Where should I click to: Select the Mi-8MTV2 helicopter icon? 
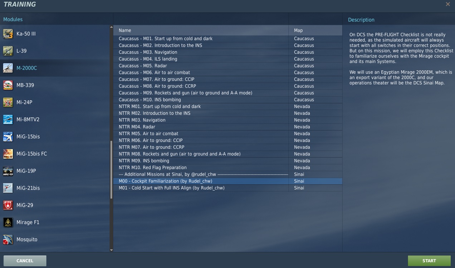coord(8,120)
